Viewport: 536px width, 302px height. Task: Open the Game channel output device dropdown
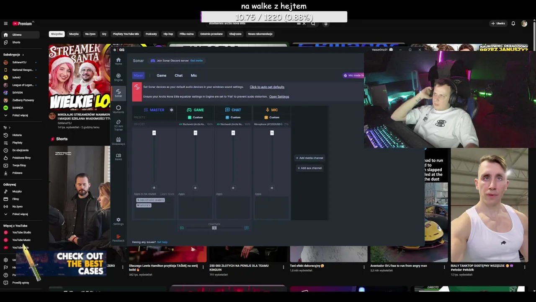pyautogui.click(x=195, y=124)
